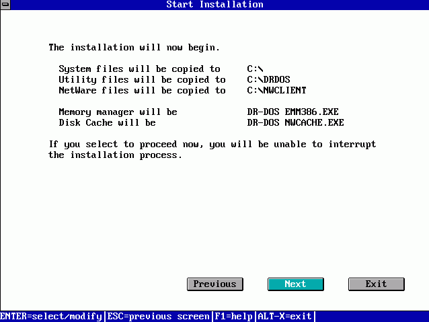This screenshot has height=322, width=429.
Task: Click ALT-X=exit in the status bar
Action: tap(284, 316)
